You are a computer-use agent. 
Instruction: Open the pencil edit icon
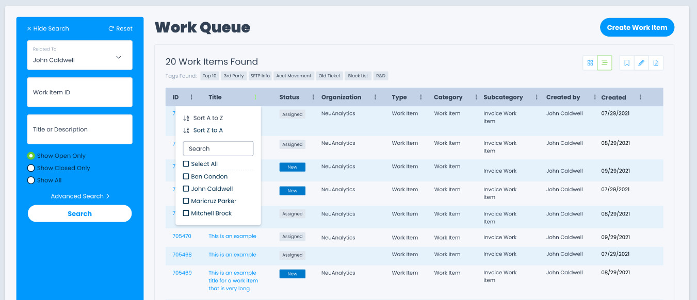pyautogui.click(x=641, y=62)
